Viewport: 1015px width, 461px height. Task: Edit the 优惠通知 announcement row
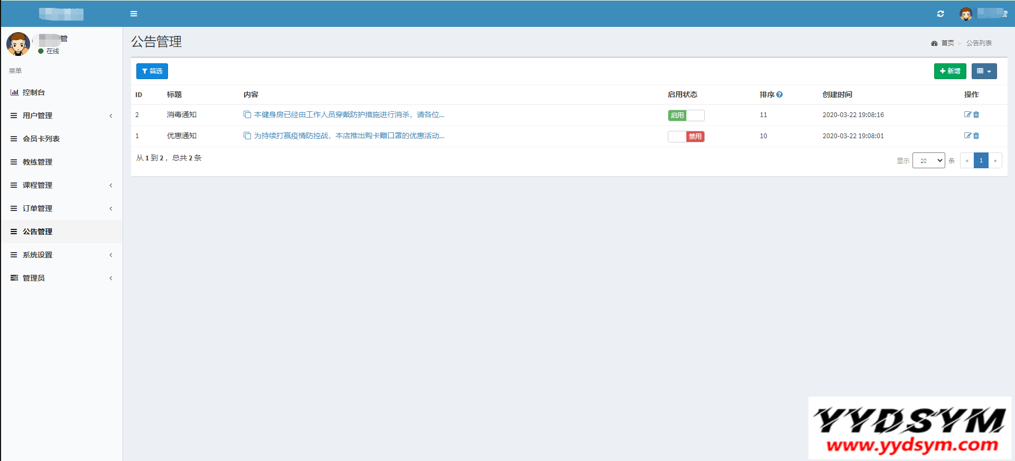[967, 136]
